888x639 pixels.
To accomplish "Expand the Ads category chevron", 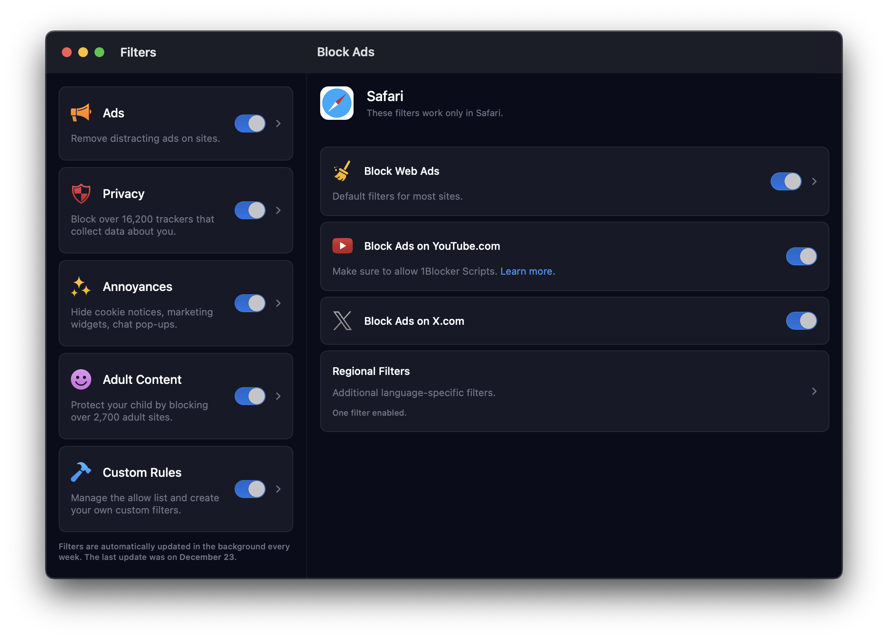I will [278, 123].
